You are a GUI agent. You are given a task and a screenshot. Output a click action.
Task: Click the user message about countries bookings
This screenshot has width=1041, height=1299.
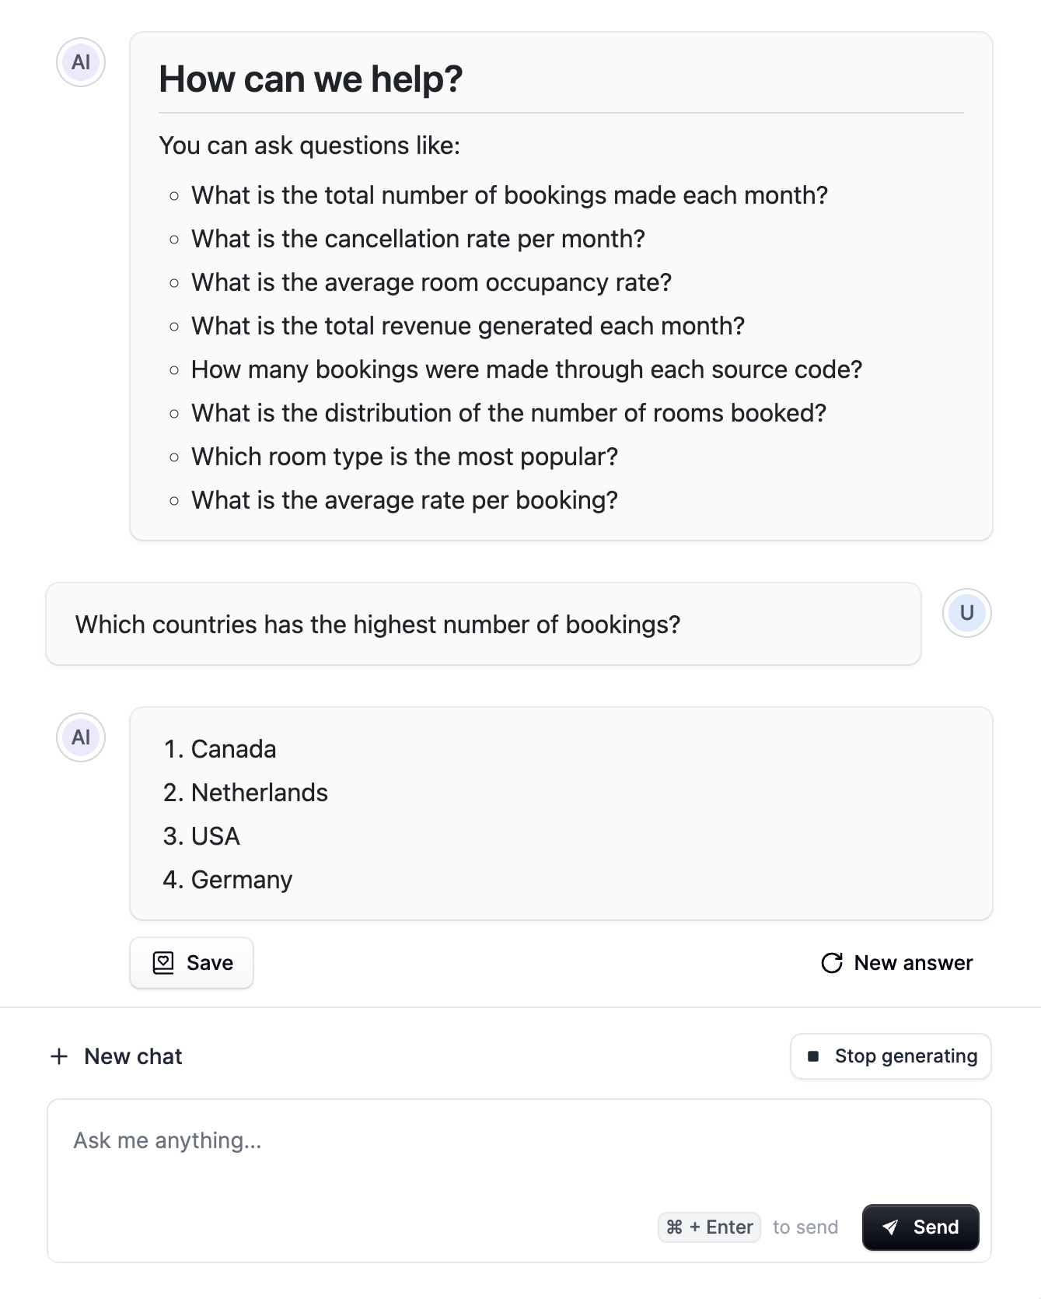click(378, 625)
